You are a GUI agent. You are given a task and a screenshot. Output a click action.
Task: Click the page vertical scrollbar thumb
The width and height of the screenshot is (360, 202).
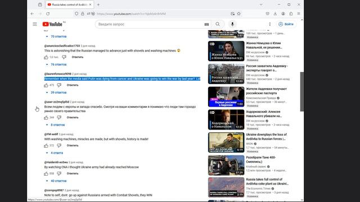[302, 91]
